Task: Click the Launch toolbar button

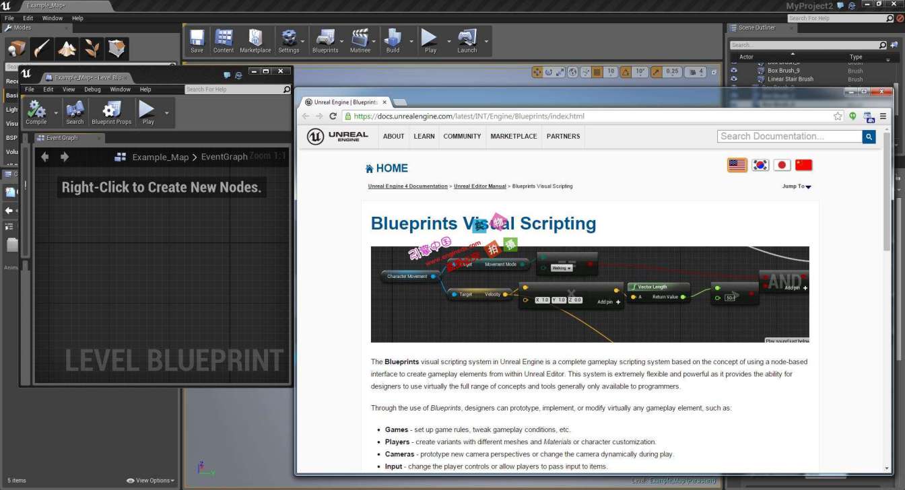Action: (467, 41)
